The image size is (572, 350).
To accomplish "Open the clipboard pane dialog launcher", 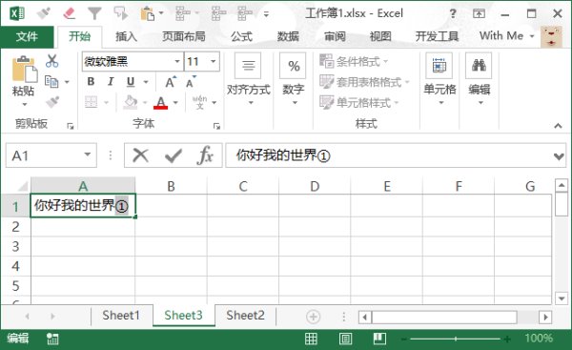I will point(70,126).
